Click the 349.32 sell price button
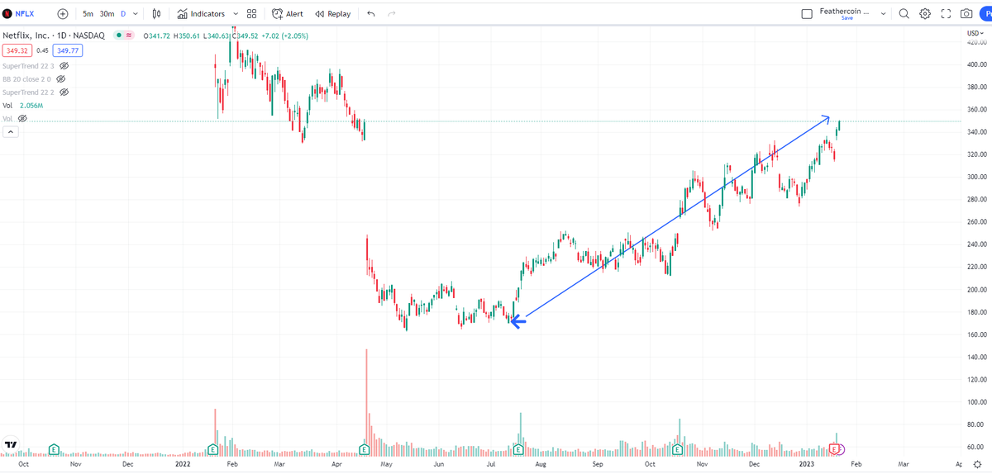Image resolution: width=992 pixels, height=474 pixels. tap(17, 50)
